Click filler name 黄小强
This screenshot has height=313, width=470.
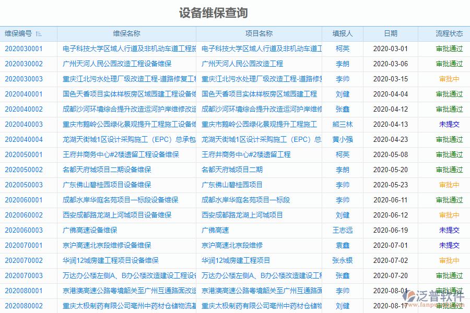343,139
